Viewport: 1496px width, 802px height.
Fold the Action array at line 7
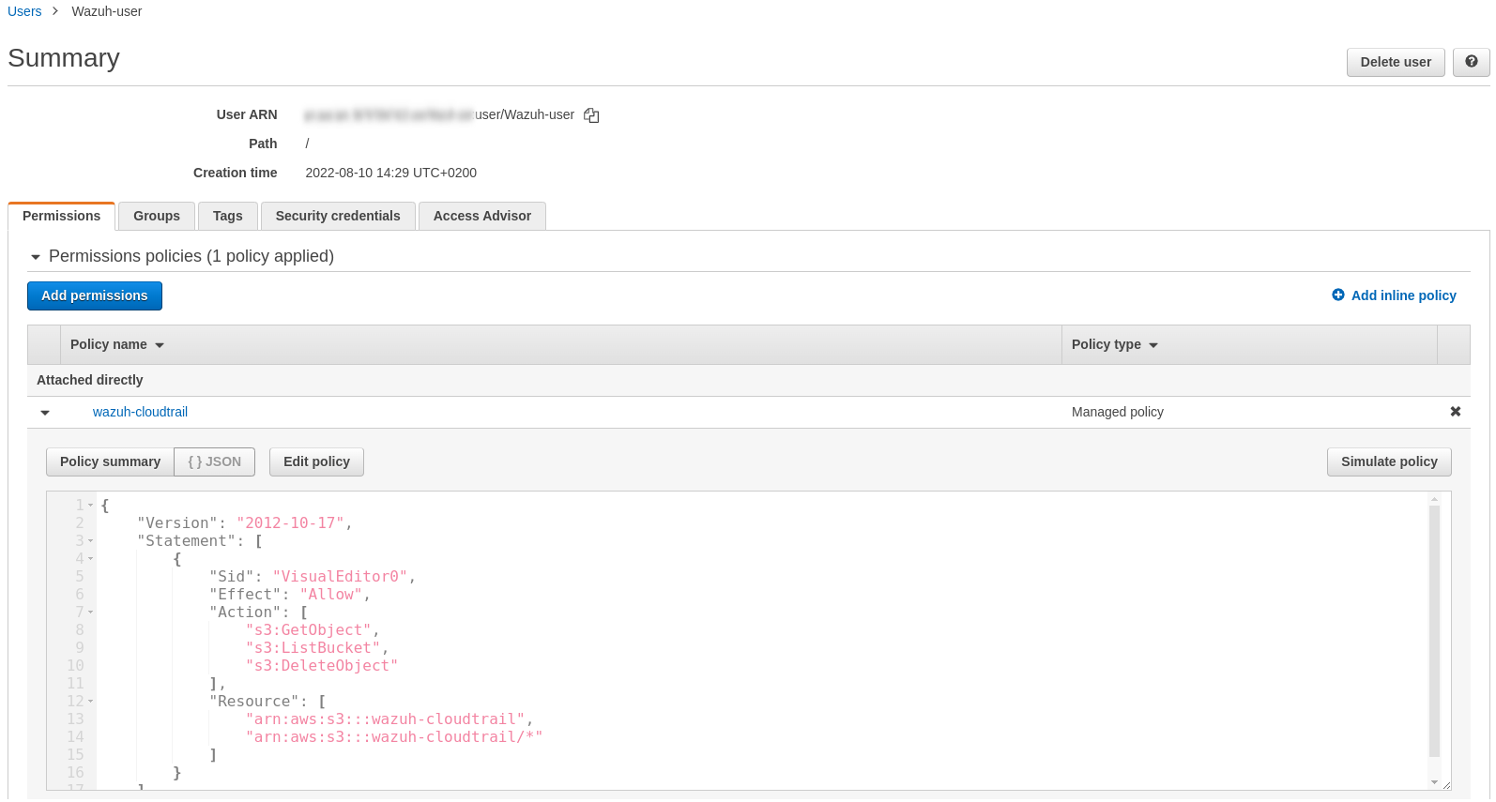click(x=91, y=613)
